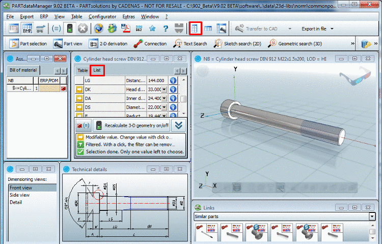The height and width of the screenshot is (244, 382).
Task: Click the gray thread profile toolbar icon
Action: coord(179,29)
